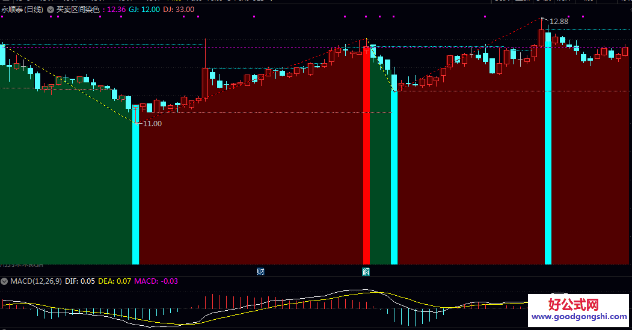The width and height of the screenshot is (632, 330).
Task: Click the 解 unlock event marker
Action: click(366, 272)
